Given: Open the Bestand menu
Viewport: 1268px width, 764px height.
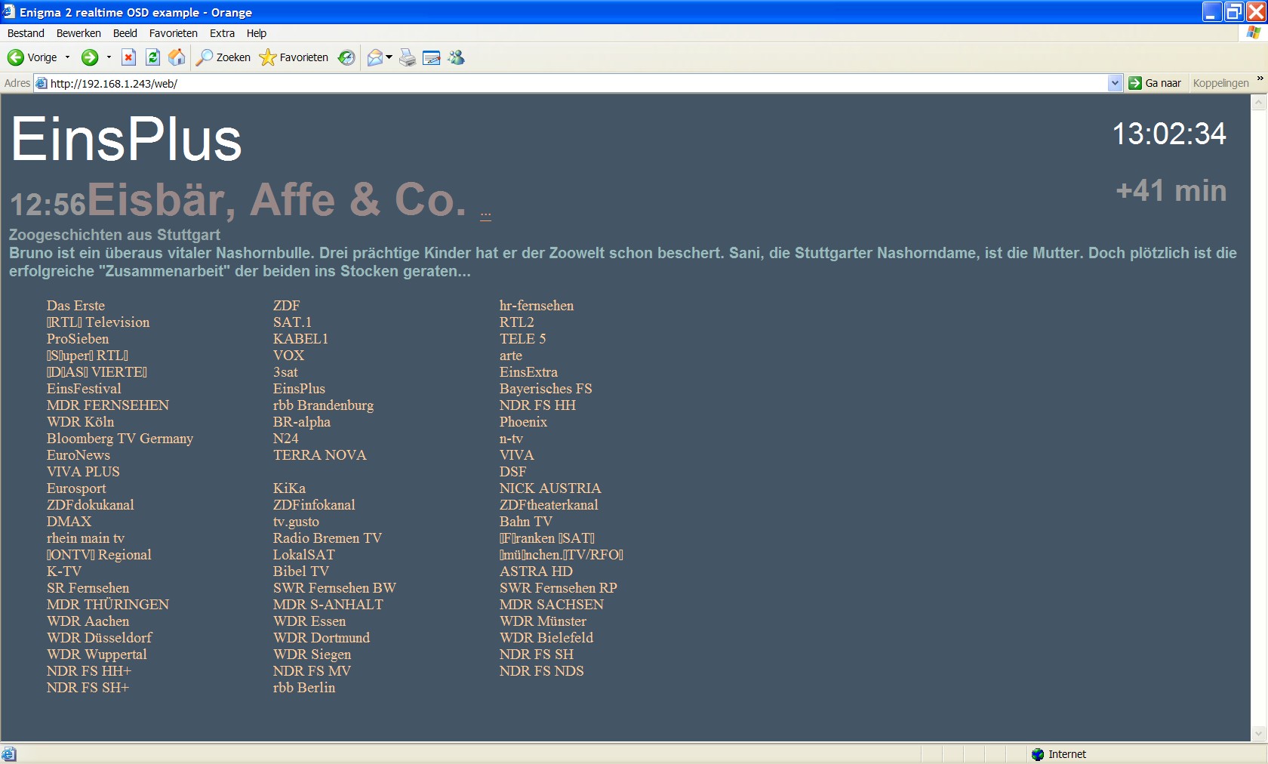Looking at the screenshot, I should [x=26, y=33].
